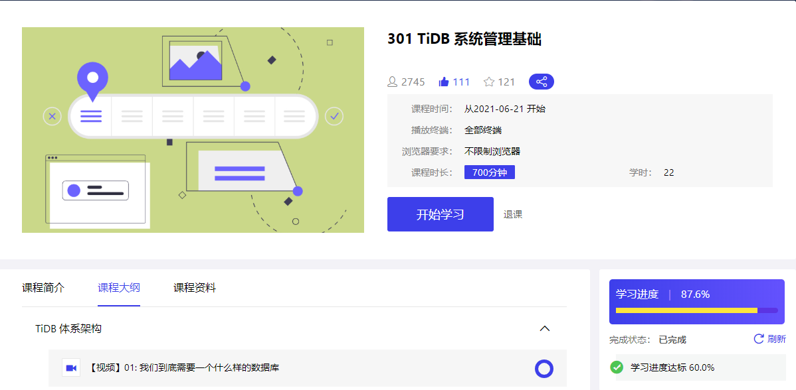
Task: Click the 学习进度 label in the progress card
Action: (637, 294)
